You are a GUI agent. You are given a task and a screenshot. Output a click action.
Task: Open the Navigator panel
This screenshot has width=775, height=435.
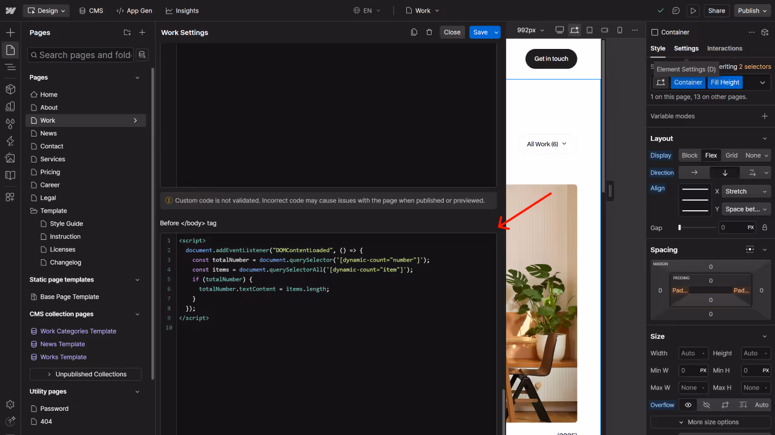pyautogui.click(x=10, y=68)
